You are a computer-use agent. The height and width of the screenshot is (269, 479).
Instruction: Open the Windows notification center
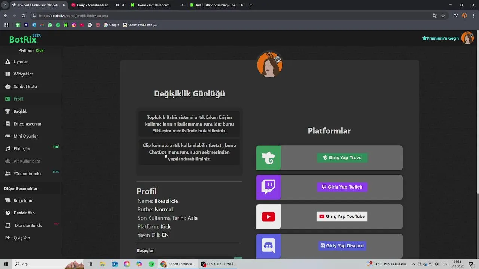click(x=471, y=264)
